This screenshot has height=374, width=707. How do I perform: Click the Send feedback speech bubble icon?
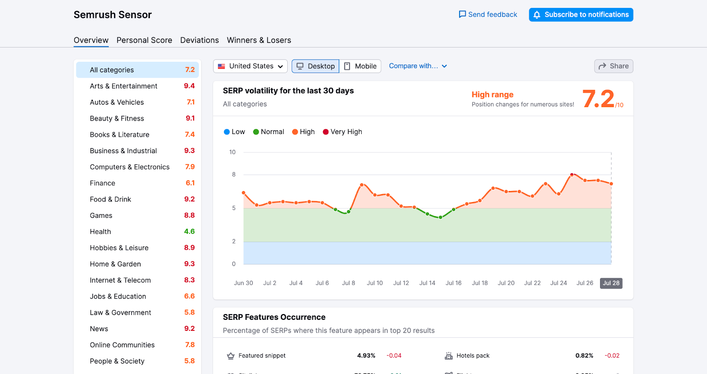[462, 15]
